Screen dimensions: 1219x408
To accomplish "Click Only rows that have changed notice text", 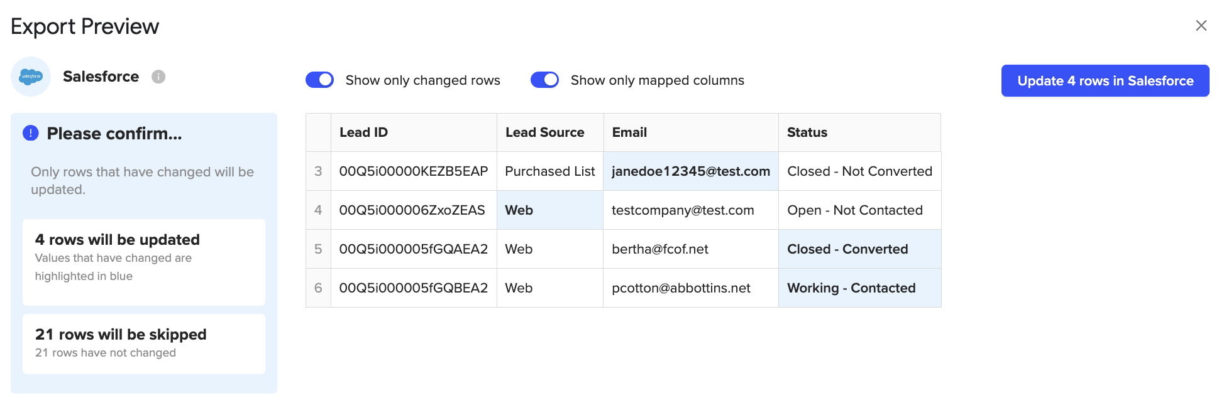I will tap(143, 181).
